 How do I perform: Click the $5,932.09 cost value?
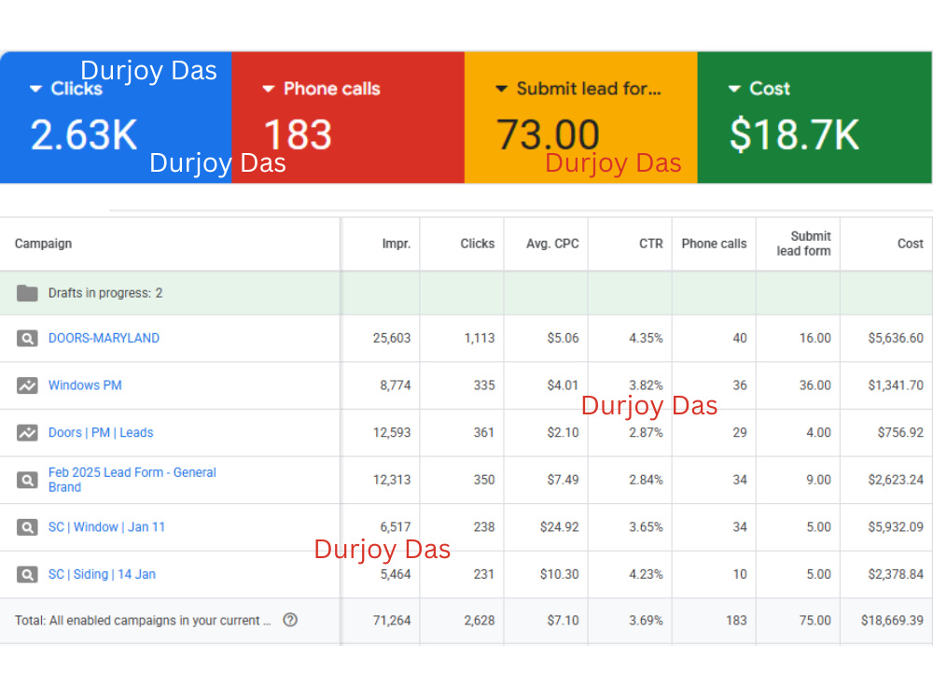pos(896,526)
